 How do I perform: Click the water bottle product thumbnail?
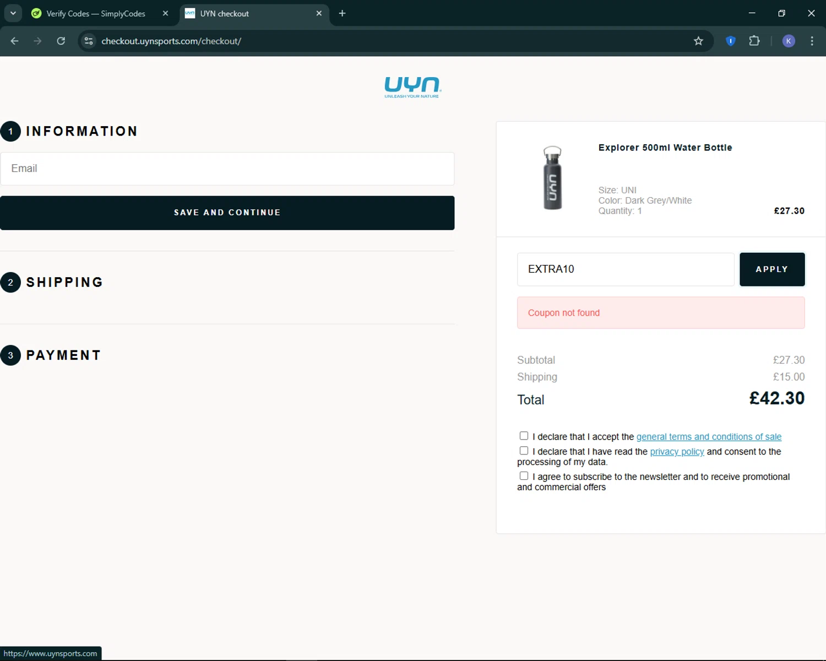click(x=552, y=178)
